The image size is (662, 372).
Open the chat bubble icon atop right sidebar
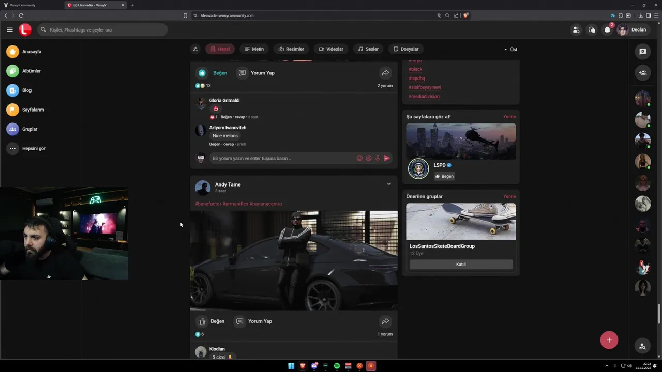coord(642,52)
